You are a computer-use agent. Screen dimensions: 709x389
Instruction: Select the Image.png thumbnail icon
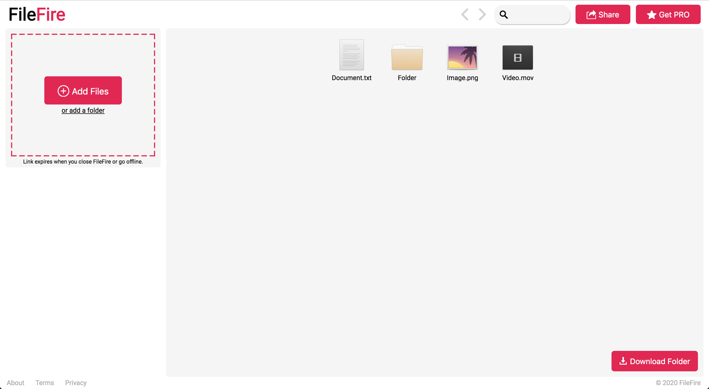463,57
